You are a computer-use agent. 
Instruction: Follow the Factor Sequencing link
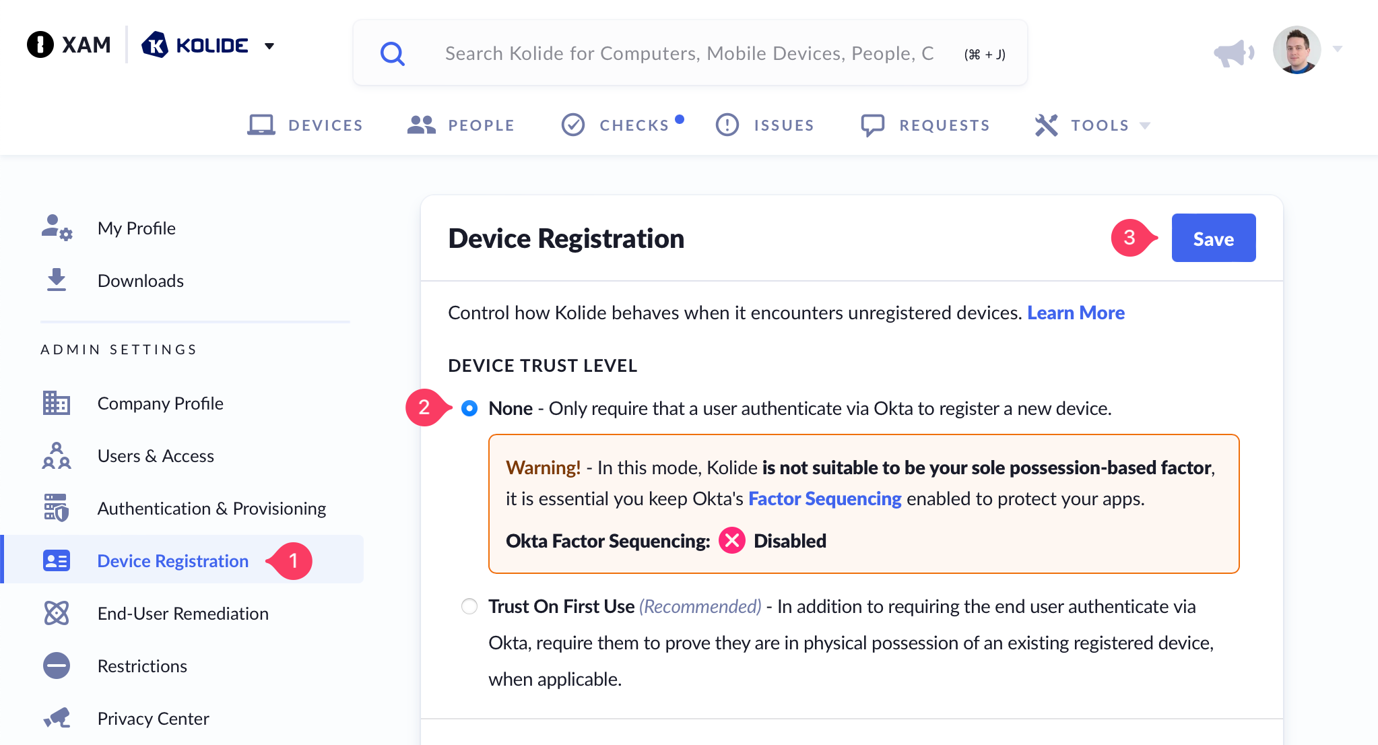tap(824, 498)
